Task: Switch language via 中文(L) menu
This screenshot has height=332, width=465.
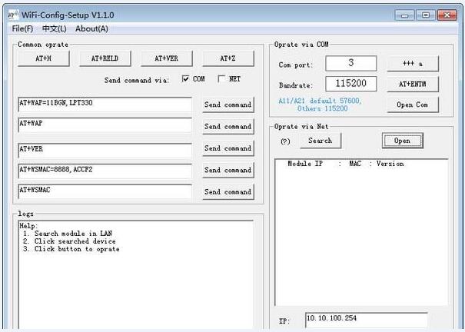Action: 55,28
